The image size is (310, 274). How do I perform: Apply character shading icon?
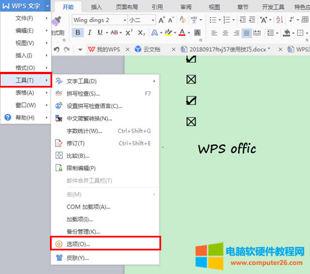tap(197, 33)
